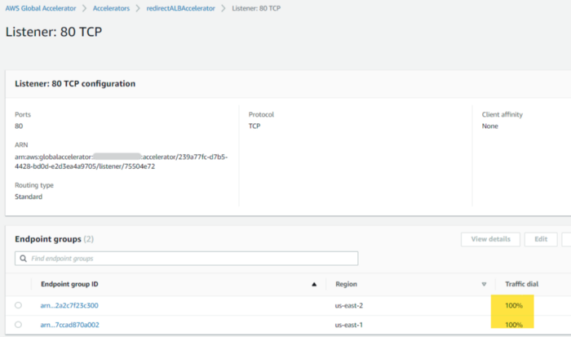Open the AWS Global Accelerator breadcrumb link
The image size is (571, 337).
point(41,8)
